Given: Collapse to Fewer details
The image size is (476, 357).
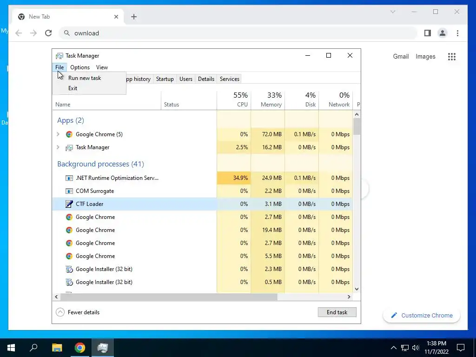Looking at the screenshot, I should click(x=78, y=312).
